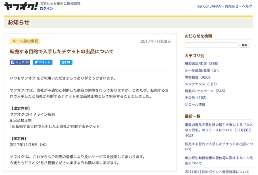Go to Yahoo! JAPAN link
Image resolution: width=258 pixels, height=175 pixels.
click(209, 6)
